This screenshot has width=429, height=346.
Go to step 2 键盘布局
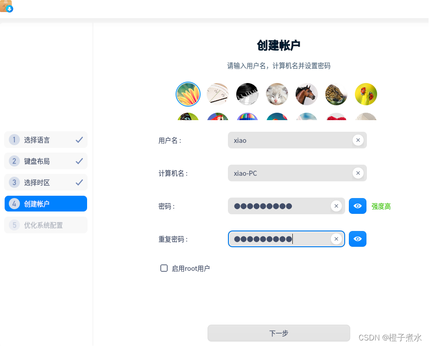[46, 161]
